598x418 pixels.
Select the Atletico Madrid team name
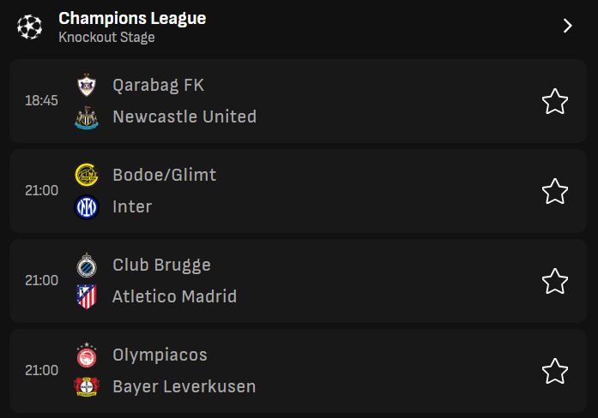(174, 296)
